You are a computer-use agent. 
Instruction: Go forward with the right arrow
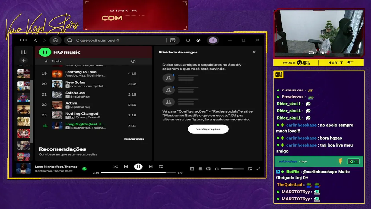tap(44, 40)
